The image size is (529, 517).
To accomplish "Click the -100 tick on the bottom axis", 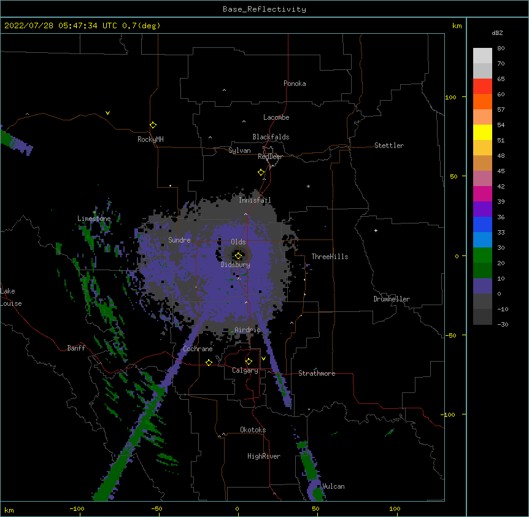I will (x=77, y=509).
